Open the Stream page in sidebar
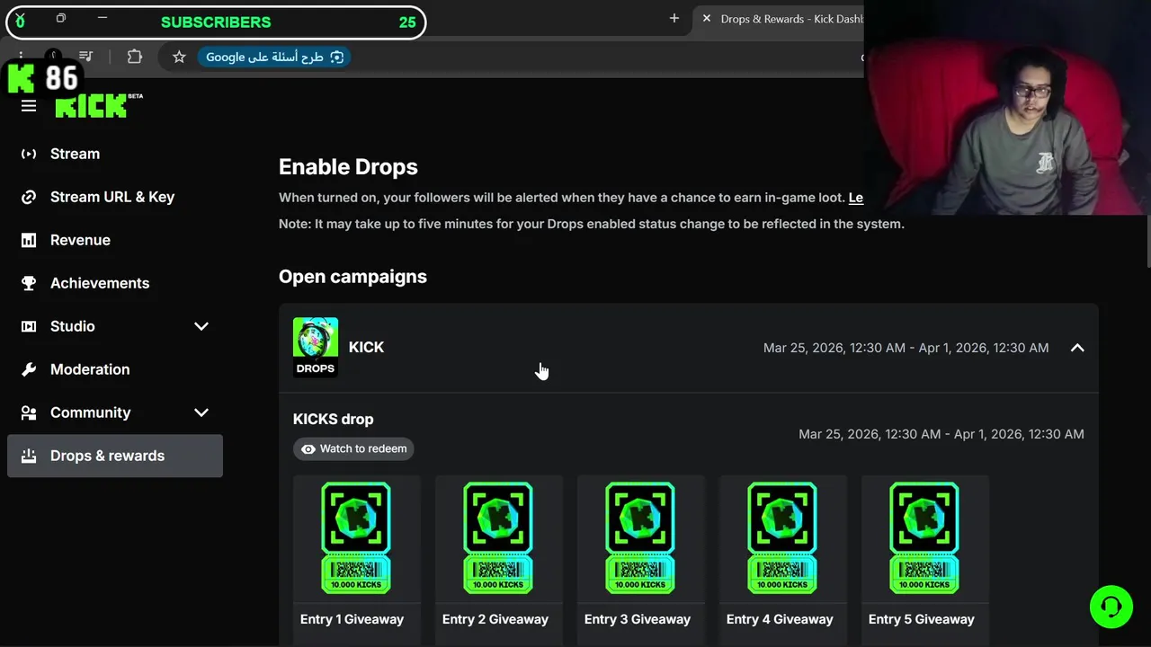Viewport: 1151px width, 647px height. (x=115, y=154)
